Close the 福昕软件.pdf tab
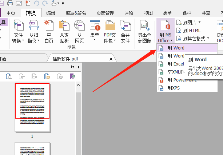The width and height of the screenshot is (223, 155). 111,59
